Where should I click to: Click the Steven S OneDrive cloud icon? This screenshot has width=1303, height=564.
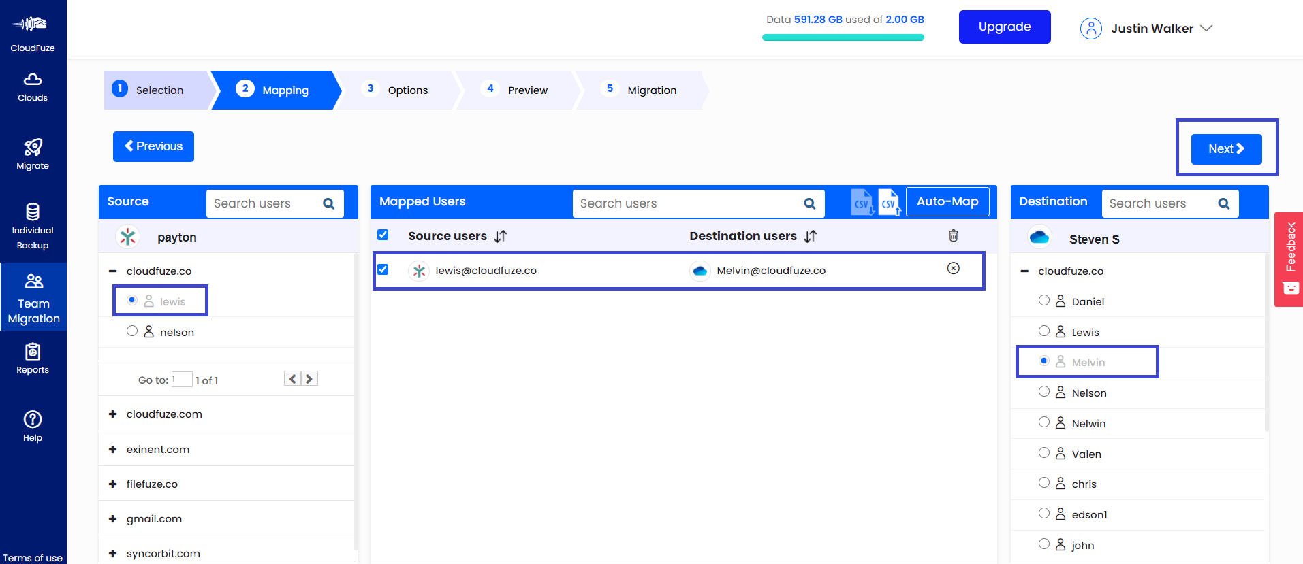[x=1039, y=237]
